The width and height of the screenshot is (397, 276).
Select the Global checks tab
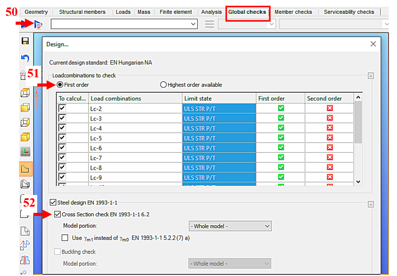click(248, 12)
